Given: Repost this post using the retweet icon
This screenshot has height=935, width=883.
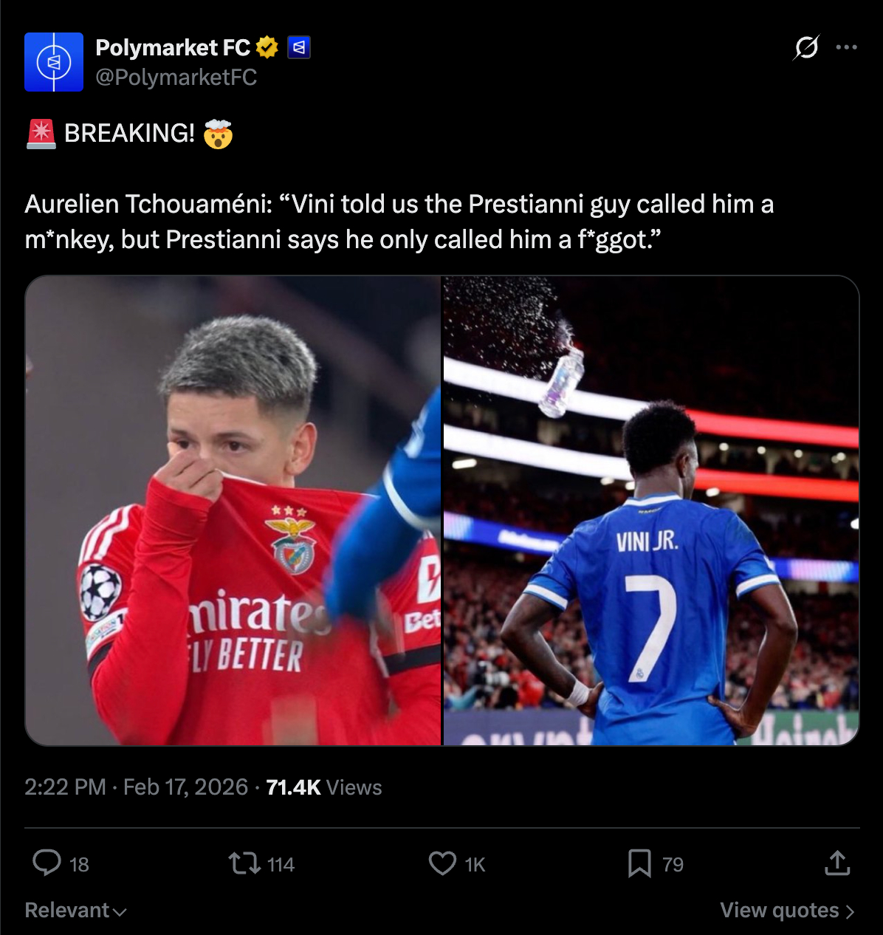Looking at the screenshot, I should tap(244, 863).
